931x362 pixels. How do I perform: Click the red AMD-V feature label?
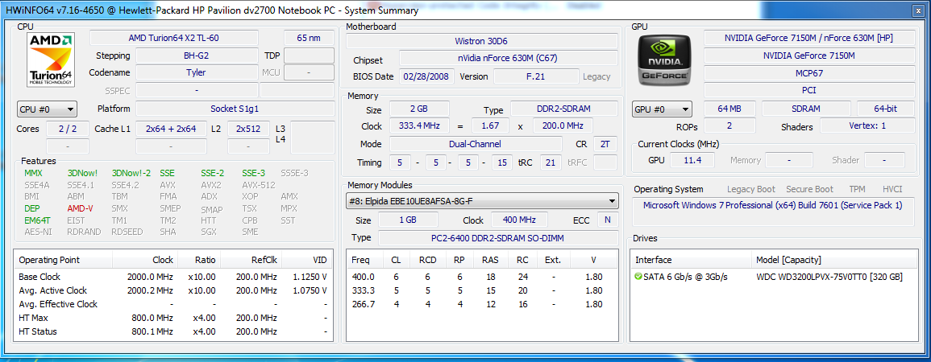80,208
